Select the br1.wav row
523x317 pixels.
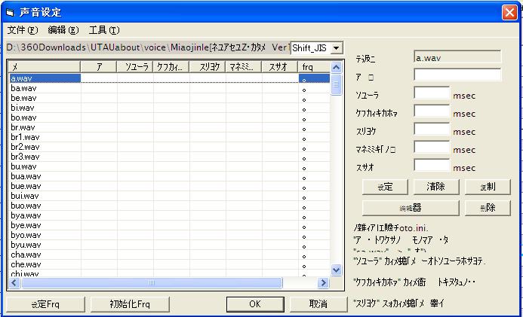pos(169,137)
